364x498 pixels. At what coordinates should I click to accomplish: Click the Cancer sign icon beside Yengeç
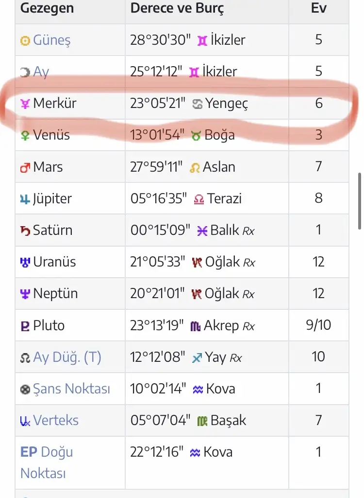[x=198, y=104]
